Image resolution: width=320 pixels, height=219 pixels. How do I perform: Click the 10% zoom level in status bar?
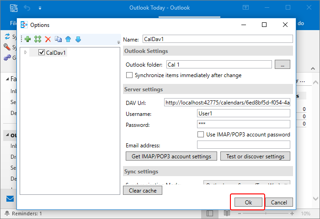click(x=305, y=214)
